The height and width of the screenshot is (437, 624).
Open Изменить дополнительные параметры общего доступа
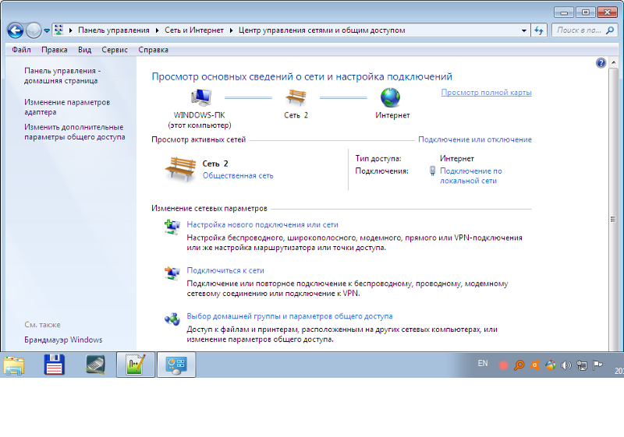(x=74, y=132)
